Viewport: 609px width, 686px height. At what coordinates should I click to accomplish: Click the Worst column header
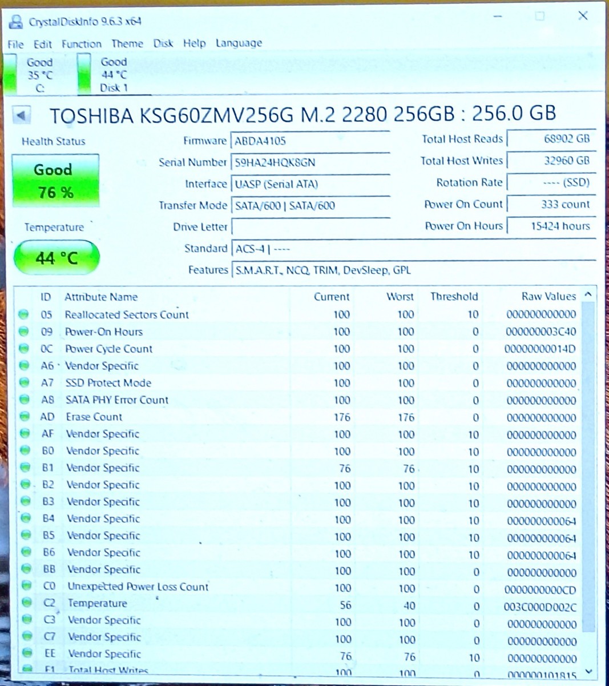(x=400, y=297)
